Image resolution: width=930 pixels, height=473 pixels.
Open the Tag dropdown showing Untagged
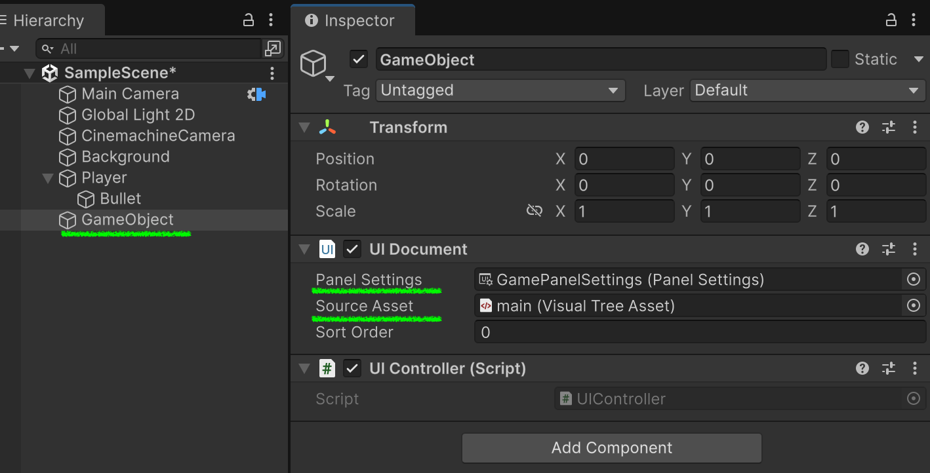(501, 90)
